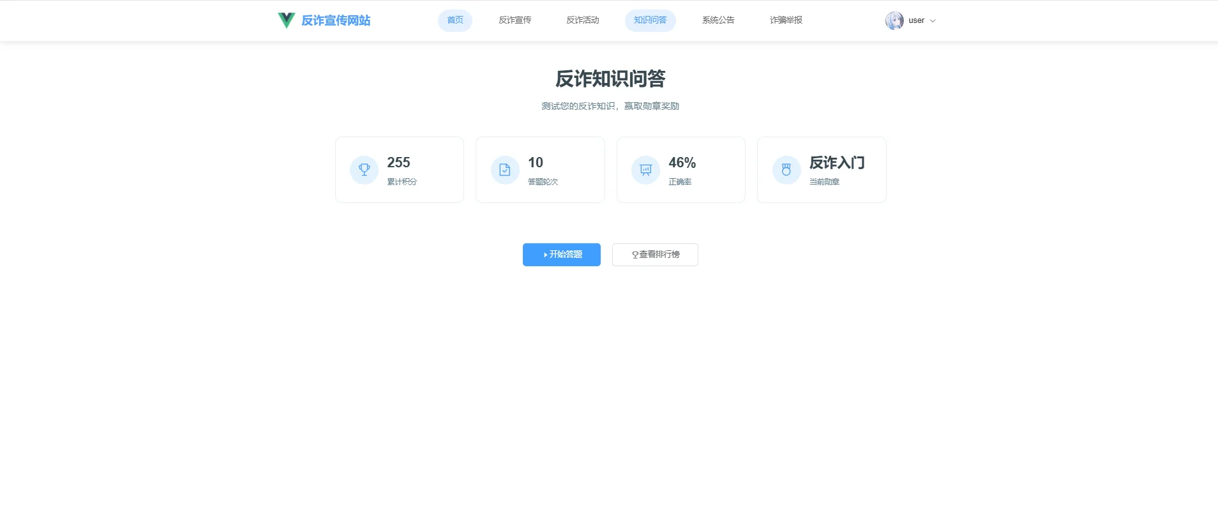
Task: Click the 10 rounds value
Action: click(536, 163)
